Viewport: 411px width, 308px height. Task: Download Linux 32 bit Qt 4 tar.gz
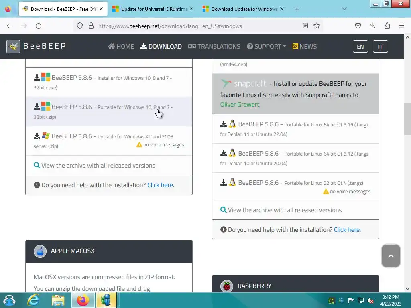(295, 186)
